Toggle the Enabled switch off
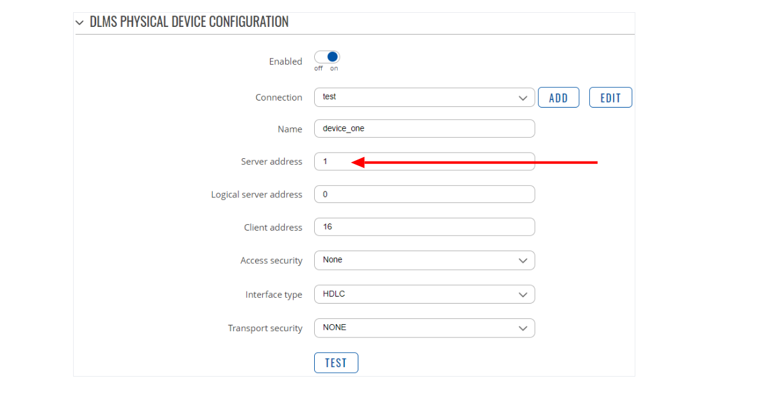761x417 pixels. pos(327,57)
